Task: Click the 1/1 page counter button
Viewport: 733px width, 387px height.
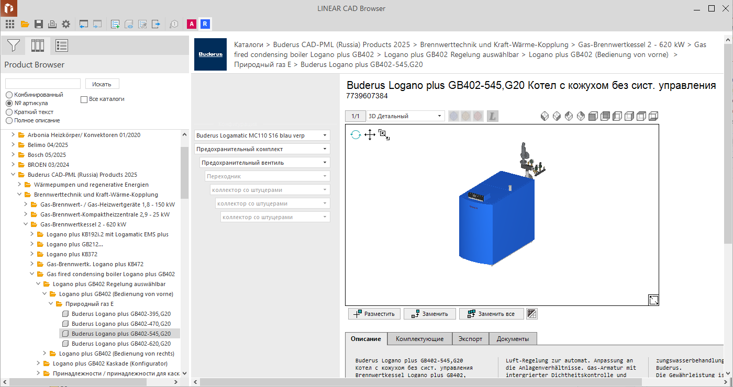Action: click(356, 116)
